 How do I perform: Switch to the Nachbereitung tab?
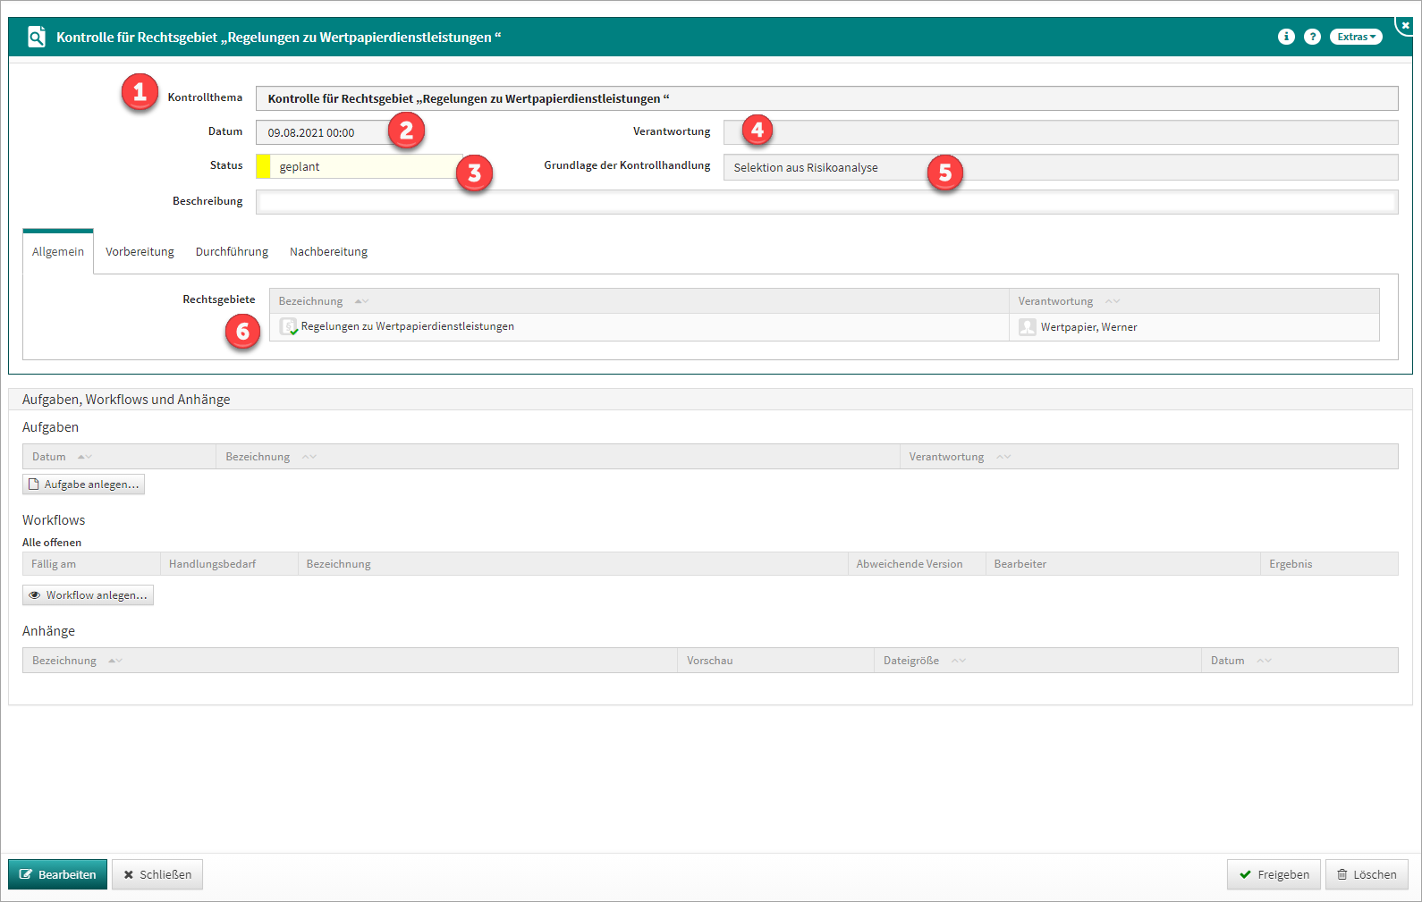click(x=328, y=252)
